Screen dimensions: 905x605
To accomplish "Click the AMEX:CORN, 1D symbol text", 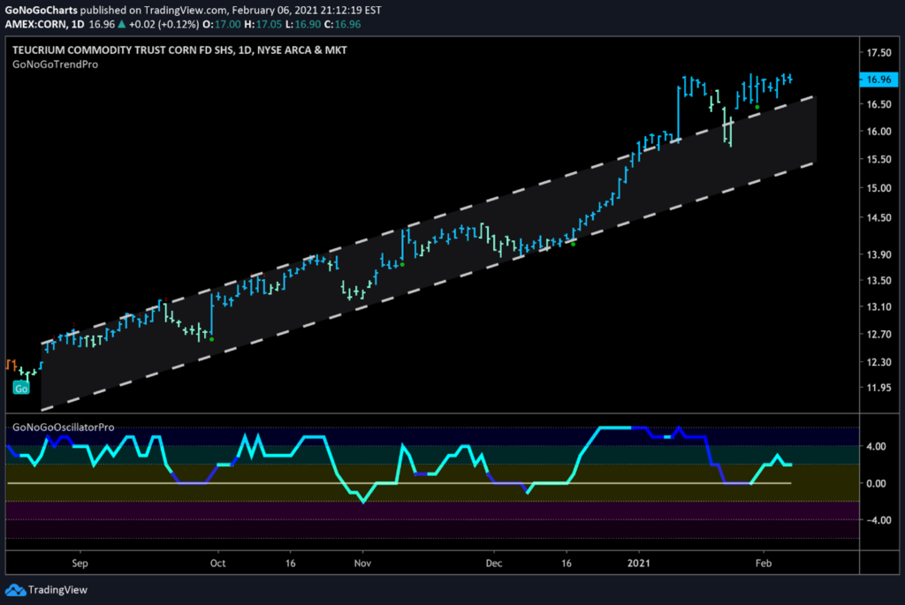I will tap(44, 24).
